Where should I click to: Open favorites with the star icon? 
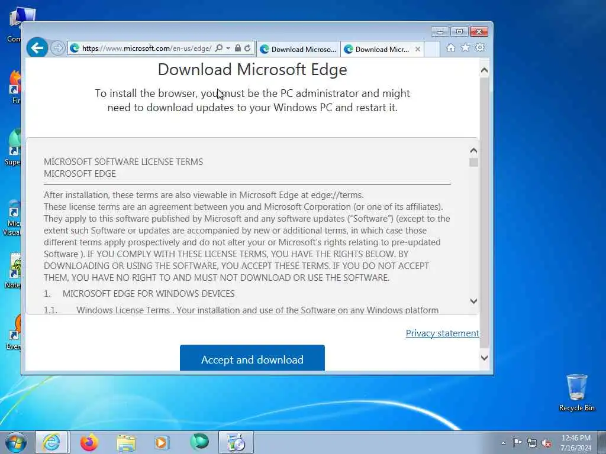point(465,48)
